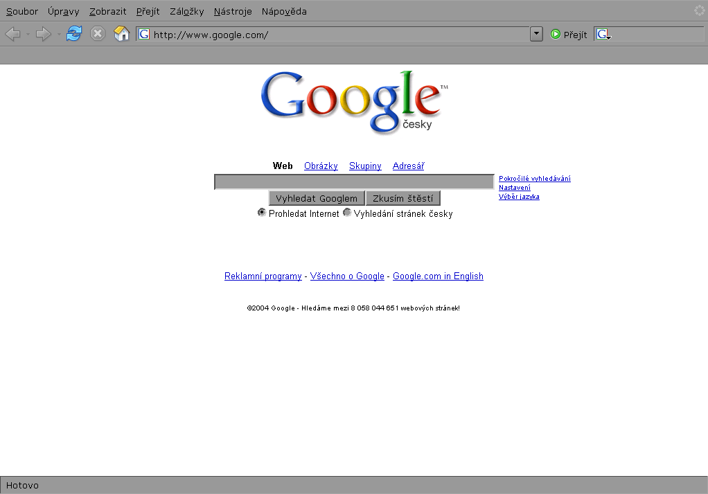
Task: Open the Obrázky link
Action: (321, 166)
